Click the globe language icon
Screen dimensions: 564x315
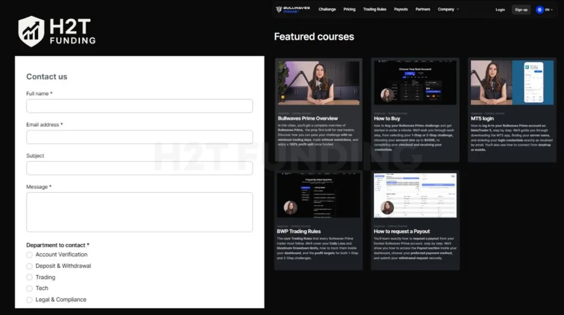click(x=539, y=10)
